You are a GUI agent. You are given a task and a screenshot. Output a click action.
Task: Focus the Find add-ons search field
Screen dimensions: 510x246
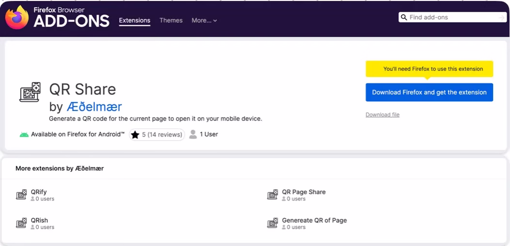(452, 17)
